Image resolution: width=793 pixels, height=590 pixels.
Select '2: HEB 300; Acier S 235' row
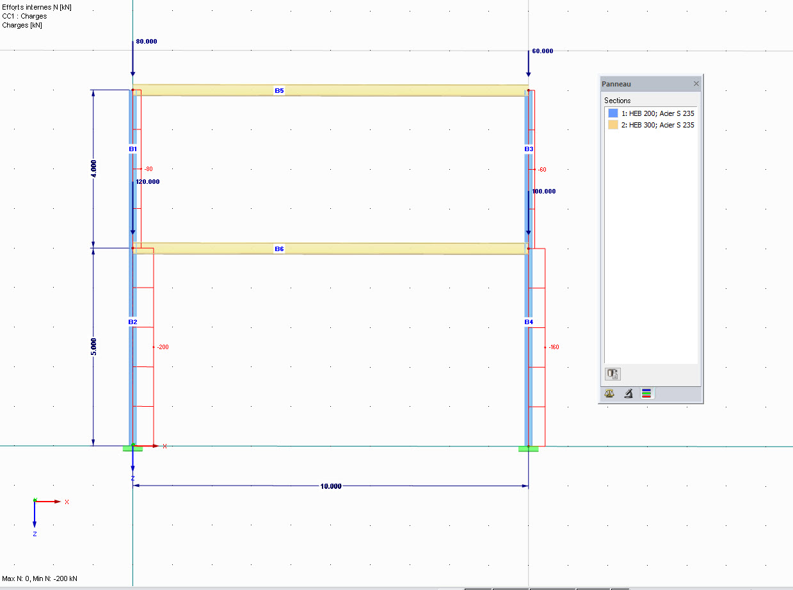click(651, 125)
